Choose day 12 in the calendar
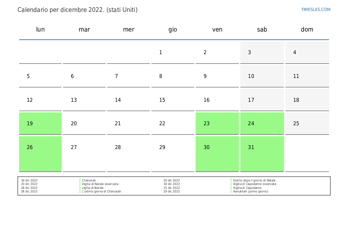 pyautogui.click(x=40, y=100)
